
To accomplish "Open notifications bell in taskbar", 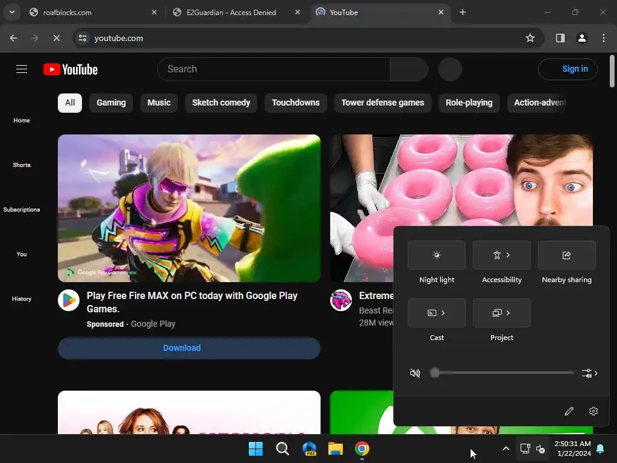I will pos(601,449).
